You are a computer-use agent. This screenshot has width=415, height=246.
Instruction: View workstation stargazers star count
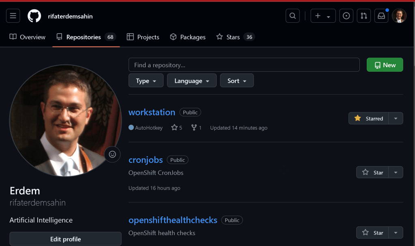(177, 128)
